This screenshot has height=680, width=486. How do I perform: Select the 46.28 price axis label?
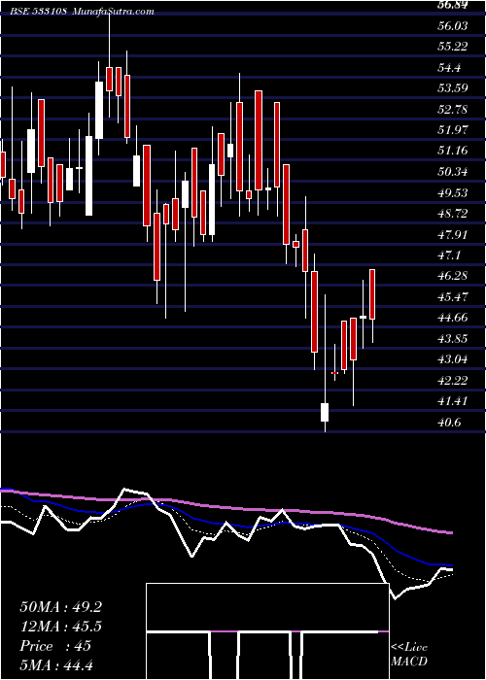[452, 276]
